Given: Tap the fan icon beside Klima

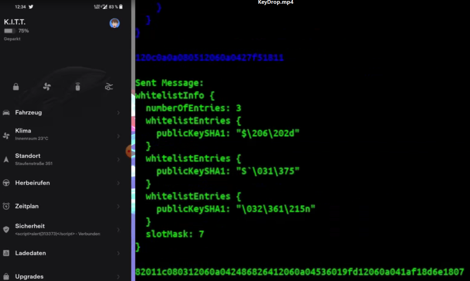Looking at the screenshot, I should (x=6, y=136).
